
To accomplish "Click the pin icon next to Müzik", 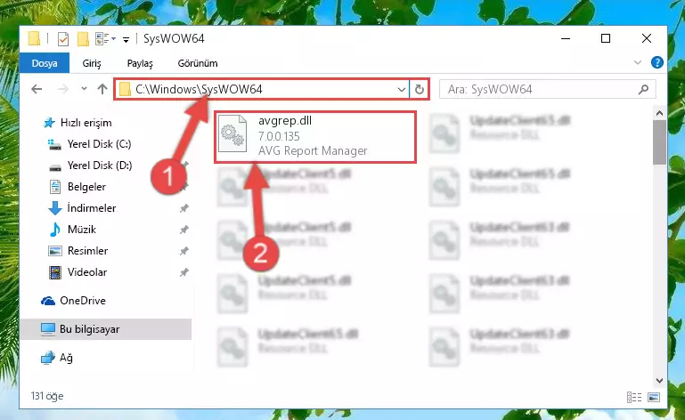I will pyautogui.click(x=183, y=230).
